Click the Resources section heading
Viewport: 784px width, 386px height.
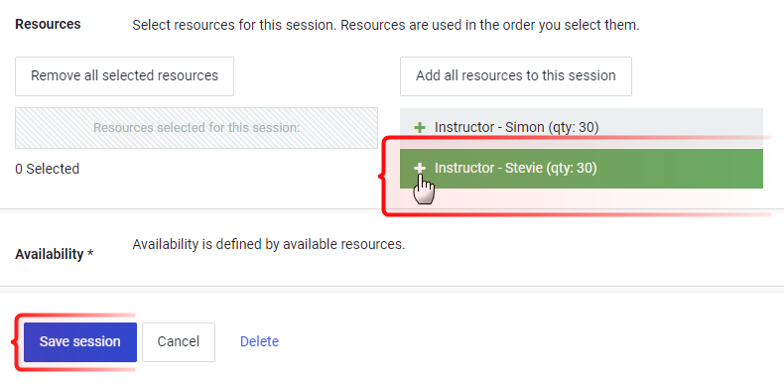(48, 24)
